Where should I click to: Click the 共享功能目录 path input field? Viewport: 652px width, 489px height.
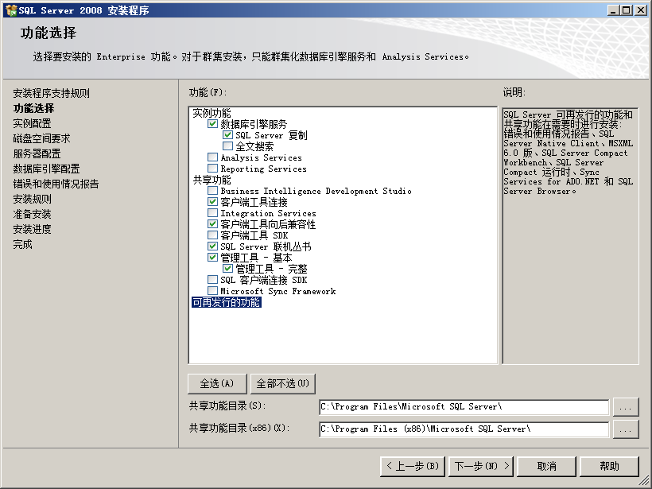(x=464, y=407)
